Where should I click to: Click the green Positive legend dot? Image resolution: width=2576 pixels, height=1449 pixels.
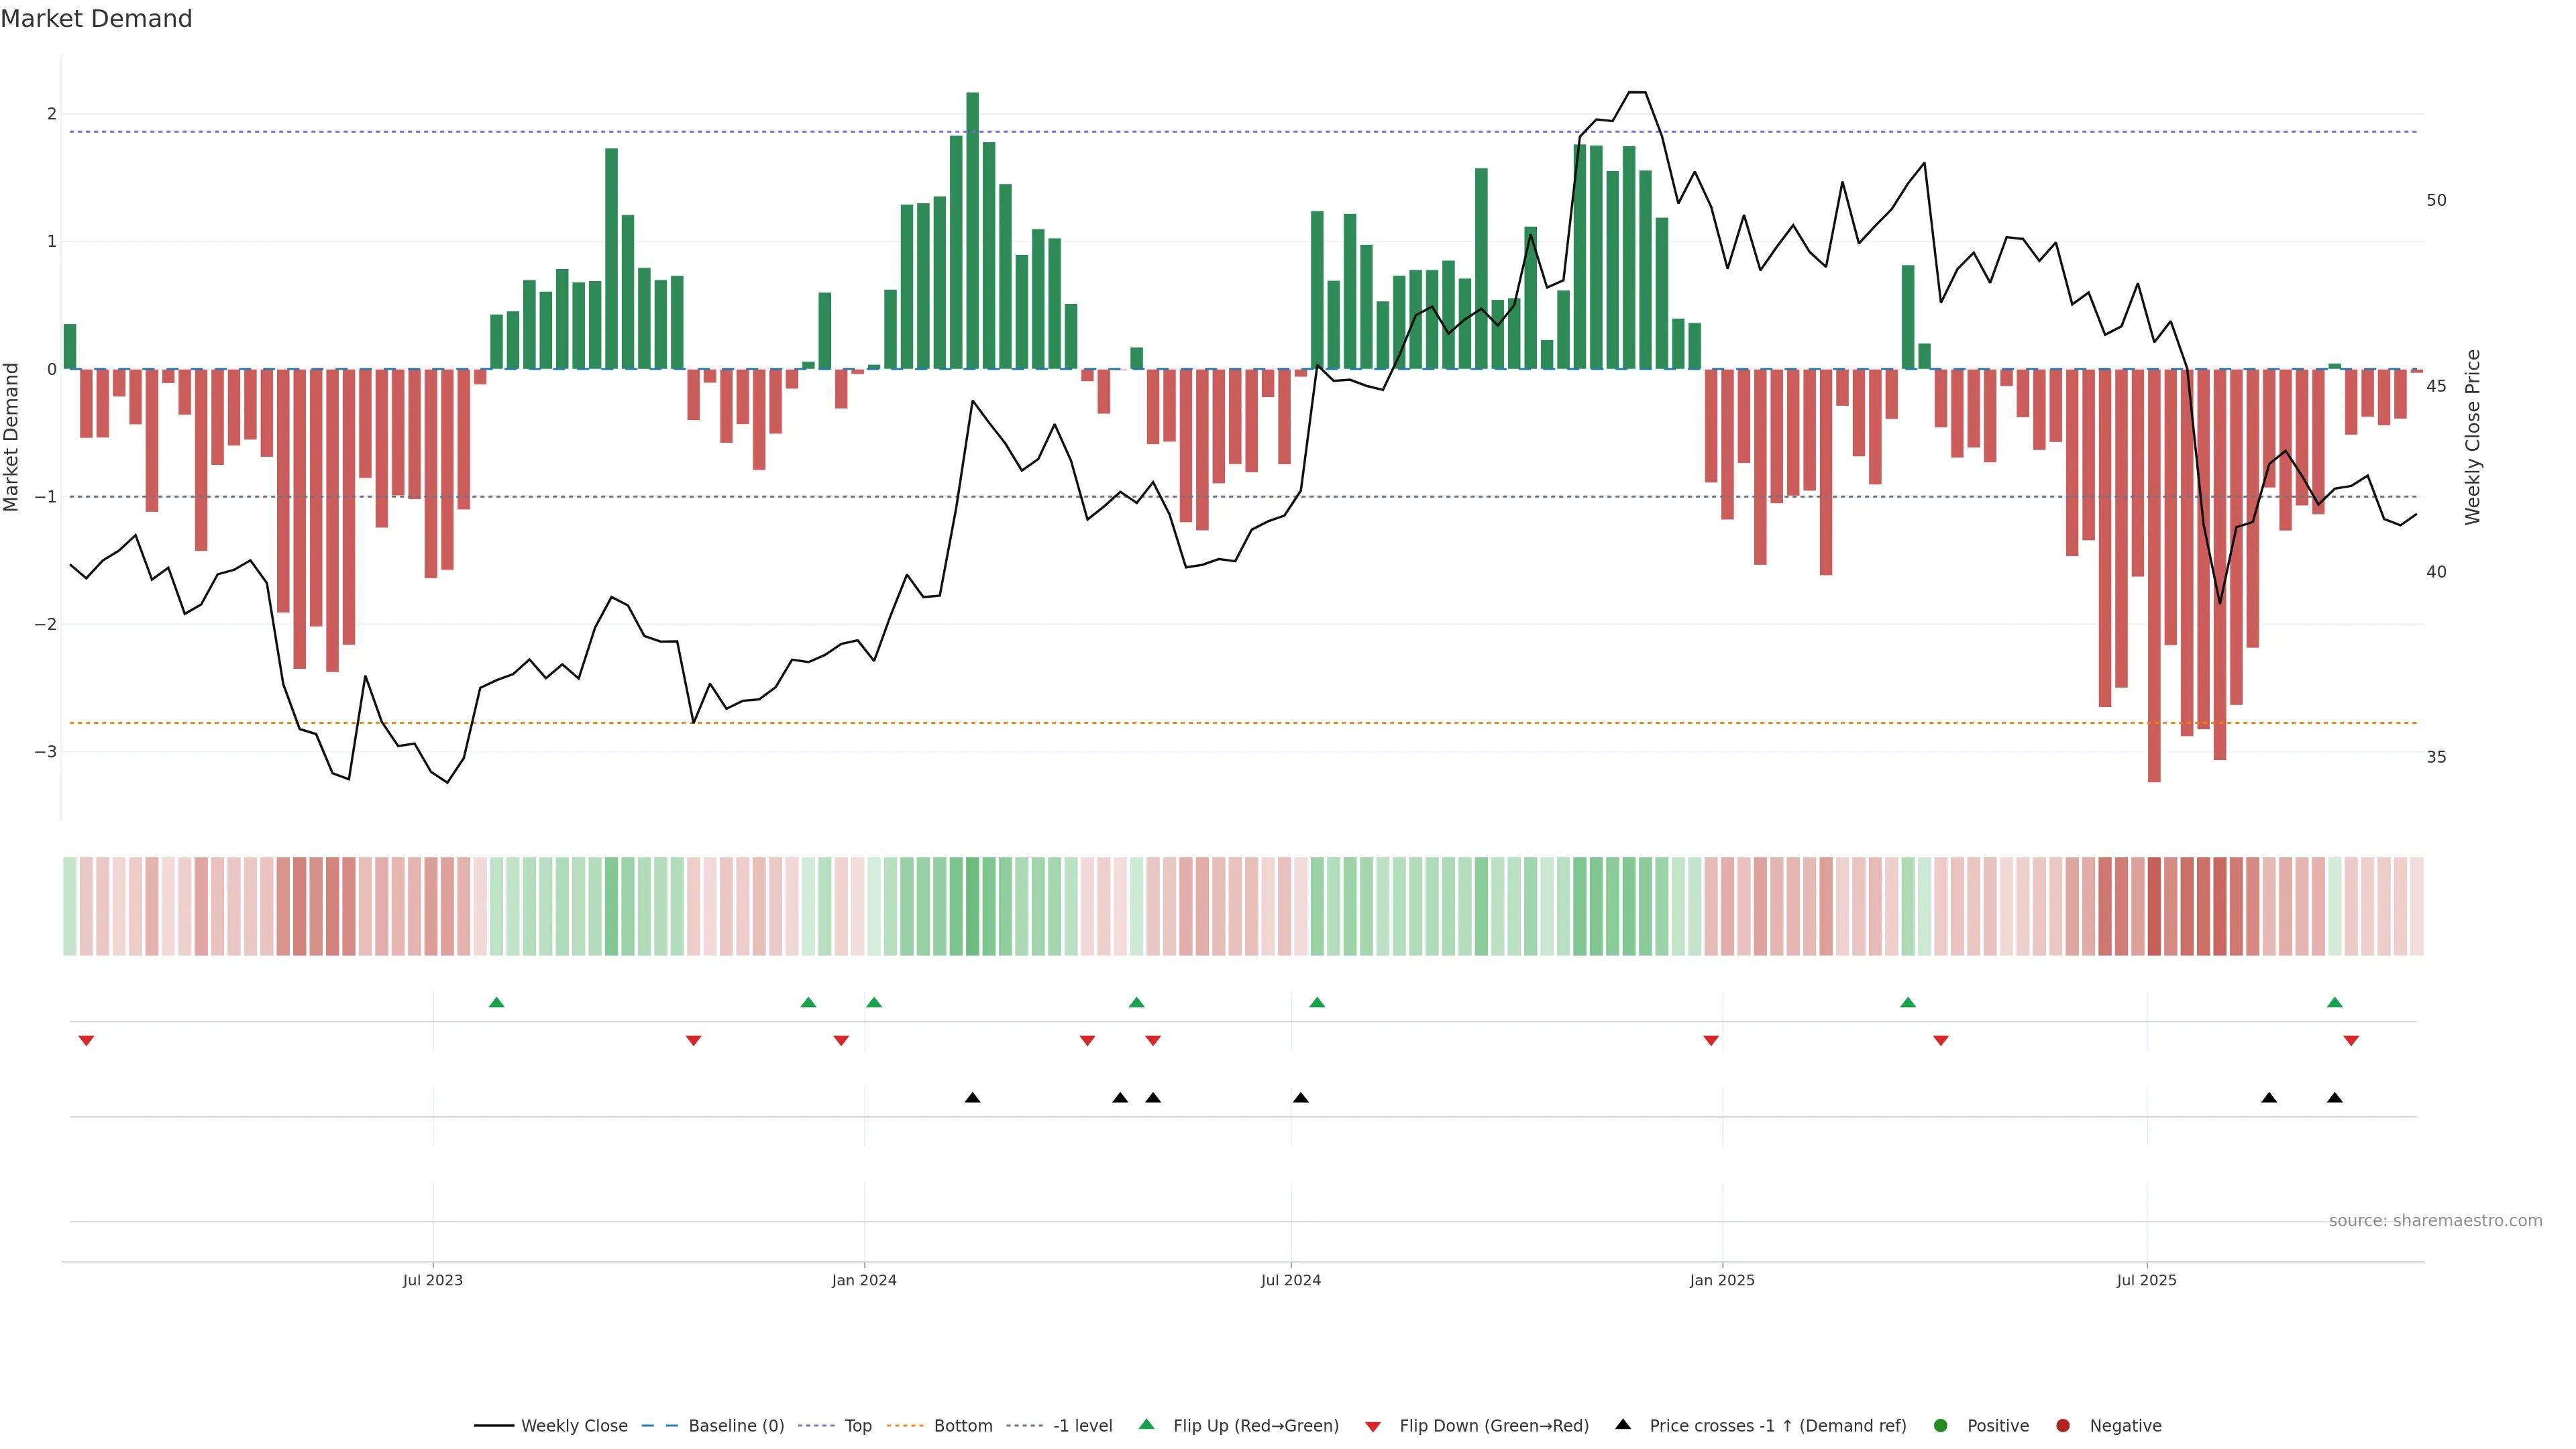1941,1426
